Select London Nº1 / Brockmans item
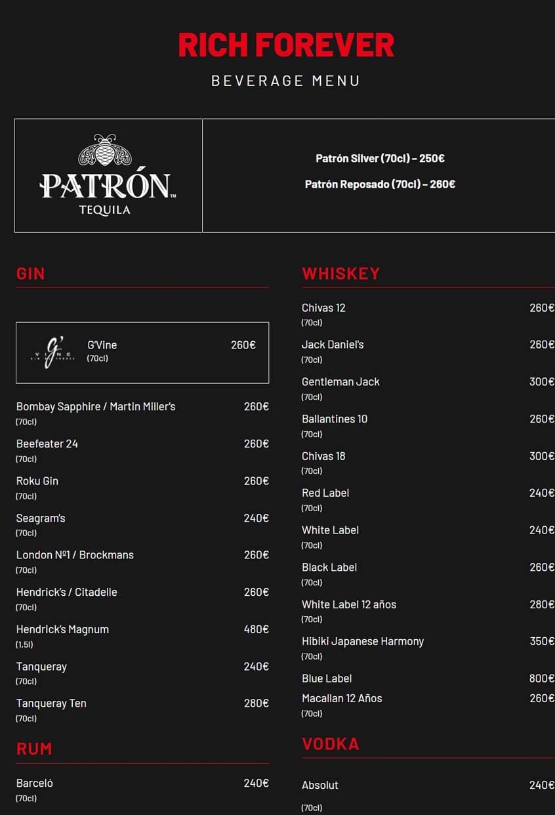The height and width of the screenshot is (815, 555). (x=75, y=555)
